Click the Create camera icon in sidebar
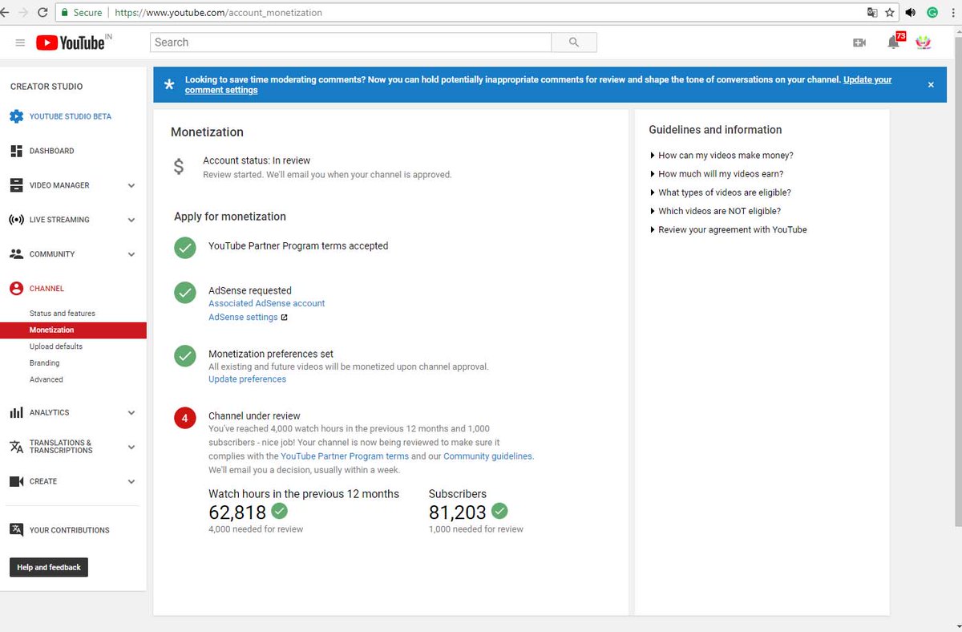962x632 pixels. click(16, 481)
